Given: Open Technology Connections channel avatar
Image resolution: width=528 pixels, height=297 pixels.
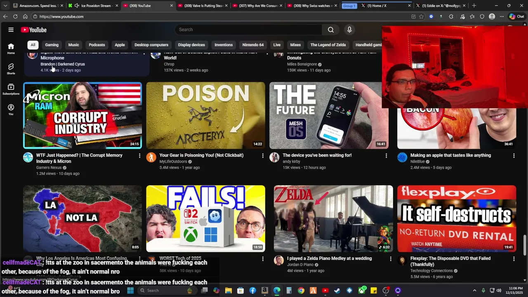Looking at the screenshot, I should (402, 260).
